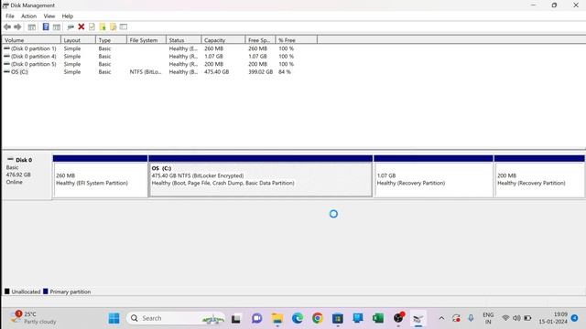Open the Windows Start menu
Image resolution: width=586 pixels, height=329 pixels.
114,318
